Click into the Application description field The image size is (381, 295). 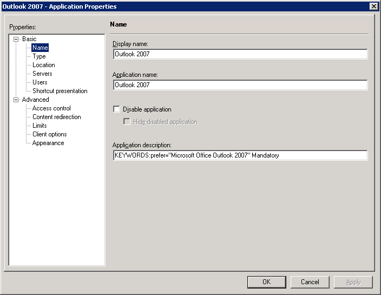click(240, 155)
